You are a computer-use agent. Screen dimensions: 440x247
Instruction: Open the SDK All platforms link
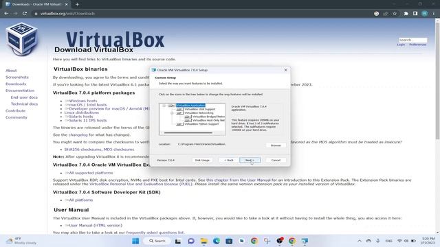point(81,200)
